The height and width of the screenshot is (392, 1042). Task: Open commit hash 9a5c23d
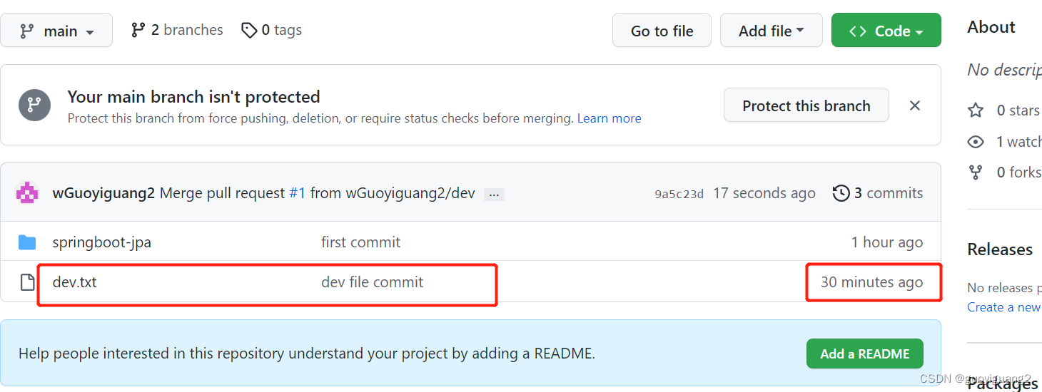pos(679,194)
